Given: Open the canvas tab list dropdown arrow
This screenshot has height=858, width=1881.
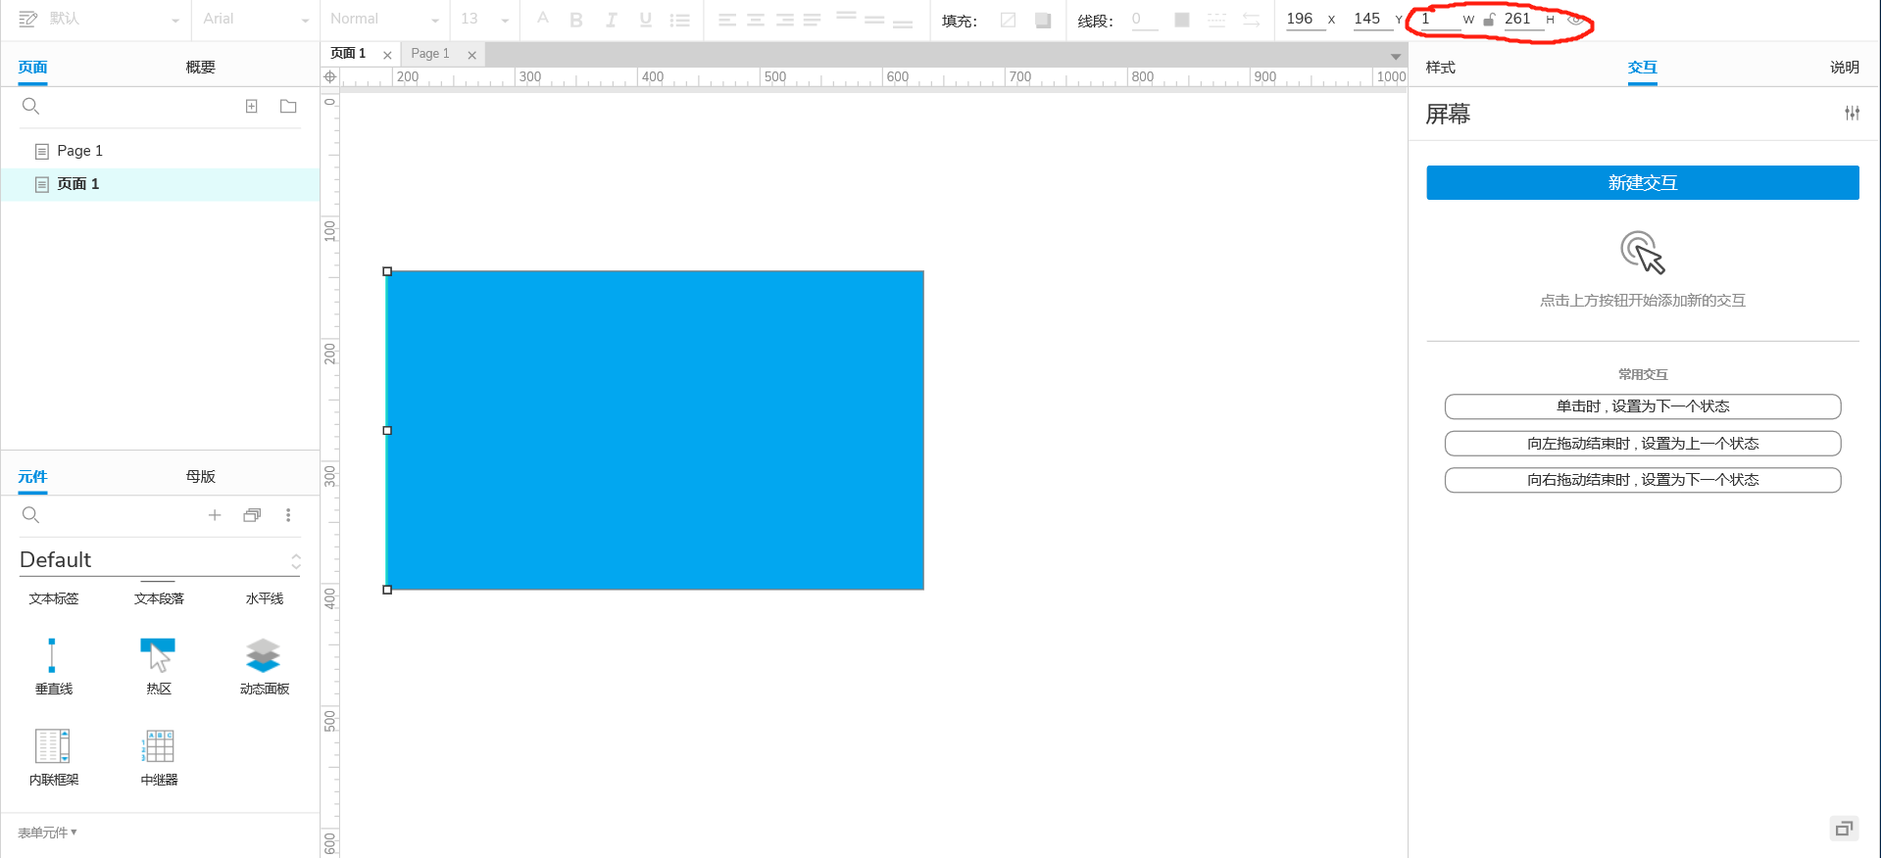Looking at the screenshot, I should [1396, 56].
